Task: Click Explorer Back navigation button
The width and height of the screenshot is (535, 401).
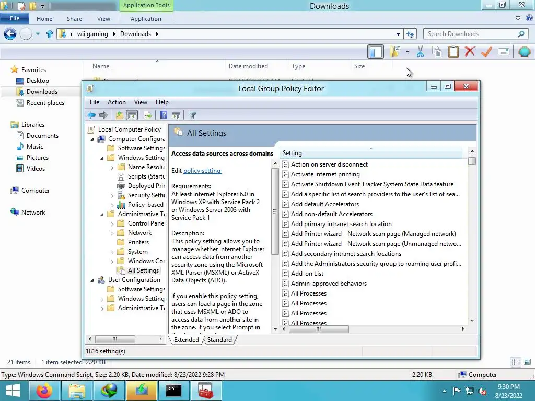Action: 10,34
